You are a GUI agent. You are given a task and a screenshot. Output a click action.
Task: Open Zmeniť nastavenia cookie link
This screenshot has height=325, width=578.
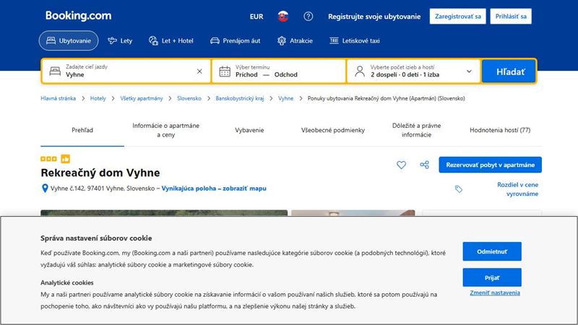495,292
